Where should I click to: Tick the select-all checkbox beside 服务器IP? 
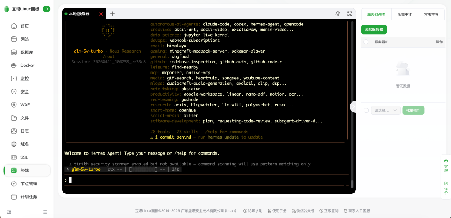(366, 42)
